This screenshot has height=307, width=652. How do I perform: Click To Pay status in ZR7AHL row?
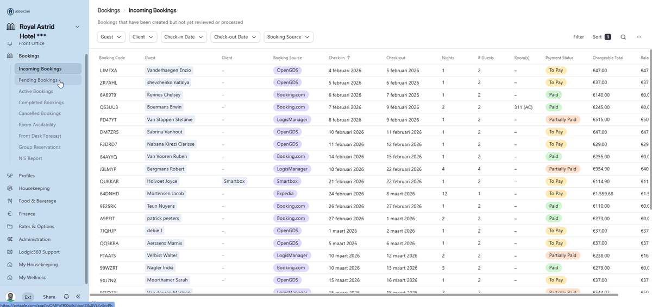click(556, 82)
